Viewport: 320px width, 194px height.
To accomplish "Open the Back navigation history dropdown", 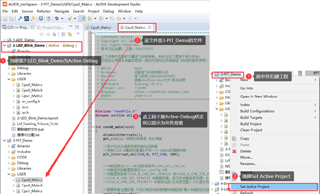I will [124, 19].
